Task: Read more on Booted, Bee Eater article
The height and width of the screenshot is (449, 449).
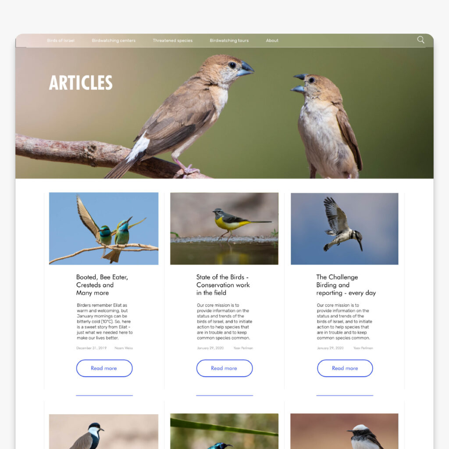Action: 104,368
